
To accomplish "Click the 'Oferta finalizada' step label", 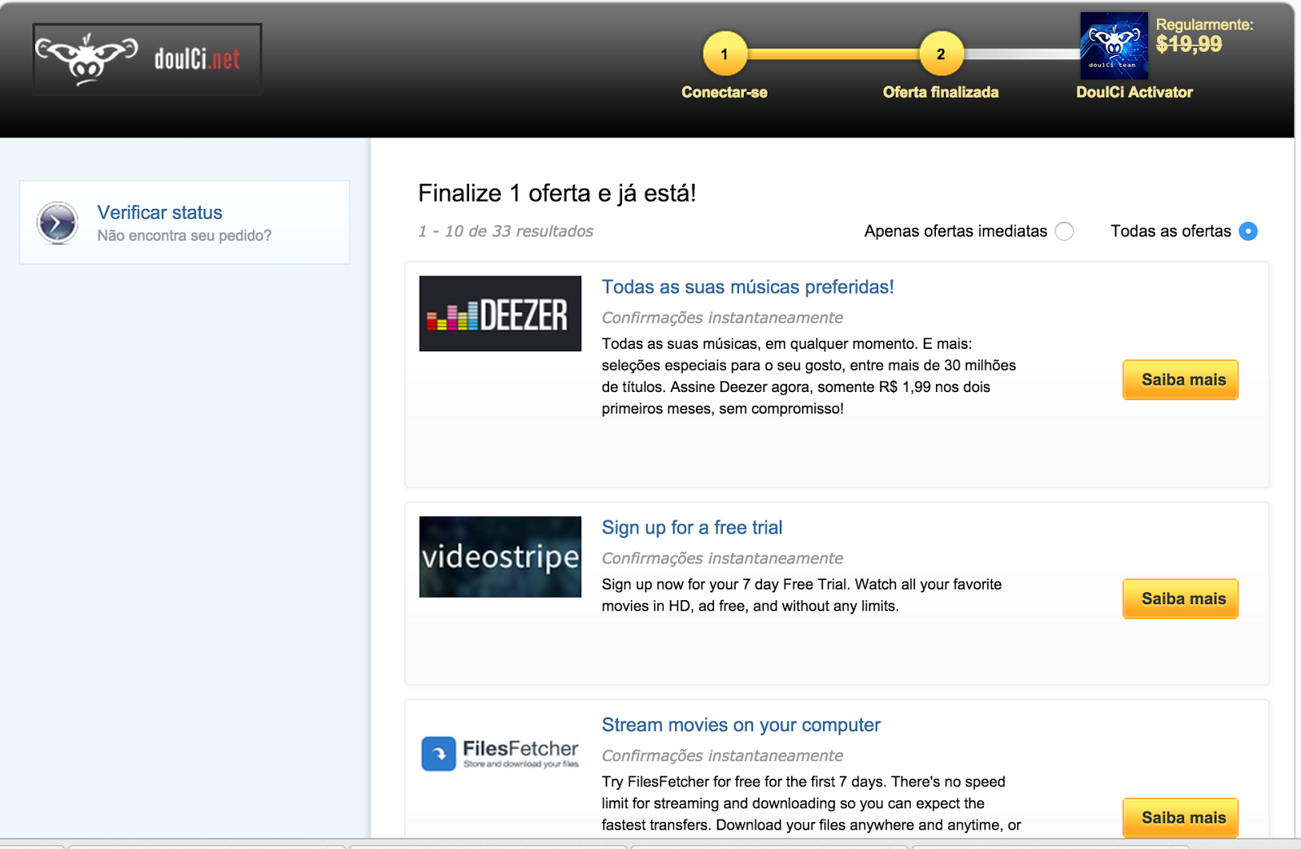I will (941, 92).
